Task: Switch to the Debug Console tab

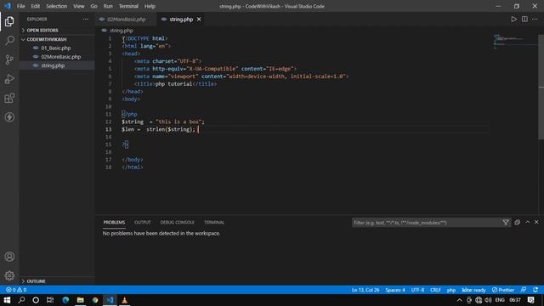Action: point(178,223)
